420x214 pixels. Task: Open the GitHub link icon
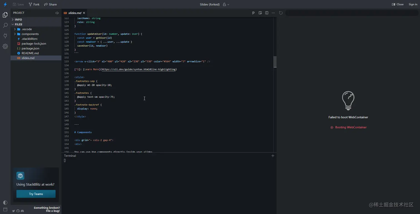[x=18, y=211]
